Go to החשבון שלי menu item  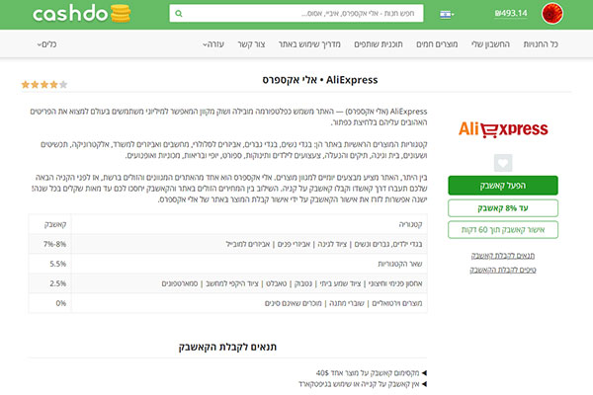coord(490,44)
